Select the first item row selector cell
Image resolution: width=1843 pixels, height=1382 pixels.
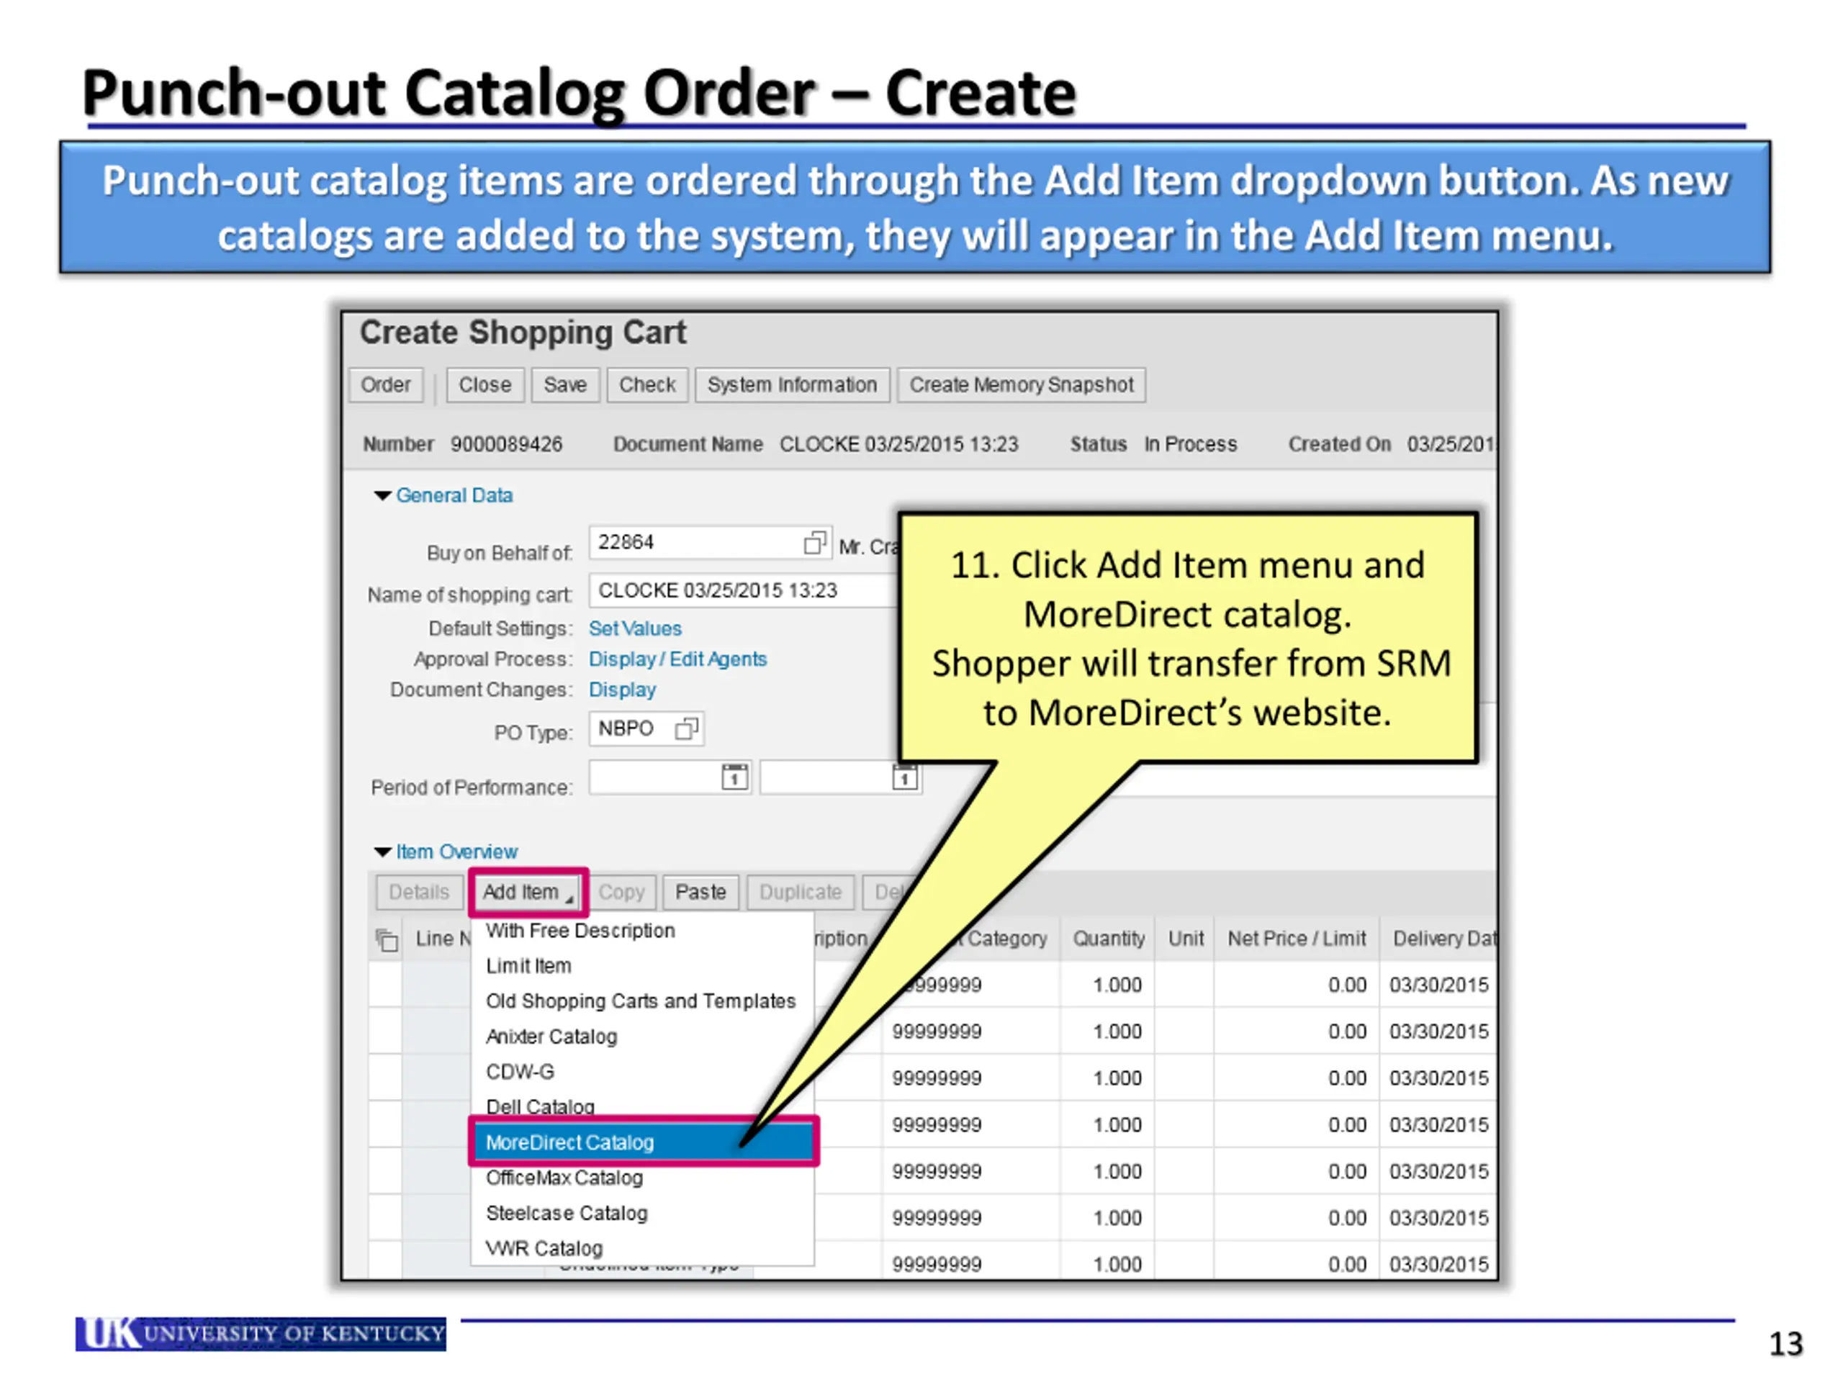386,985
